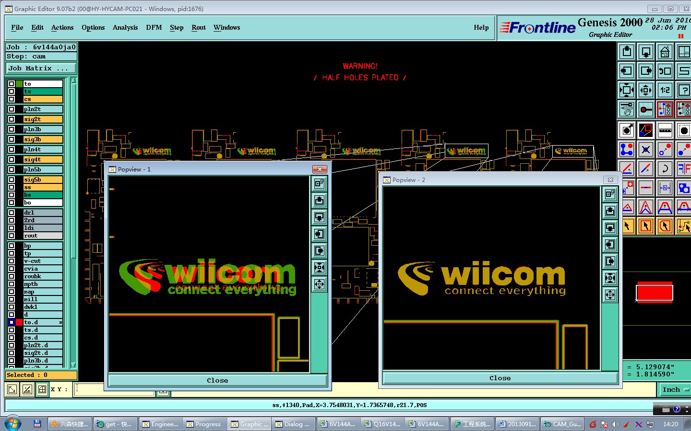Click the zoom in arrows icon in main toolbar

pos(627,90)
